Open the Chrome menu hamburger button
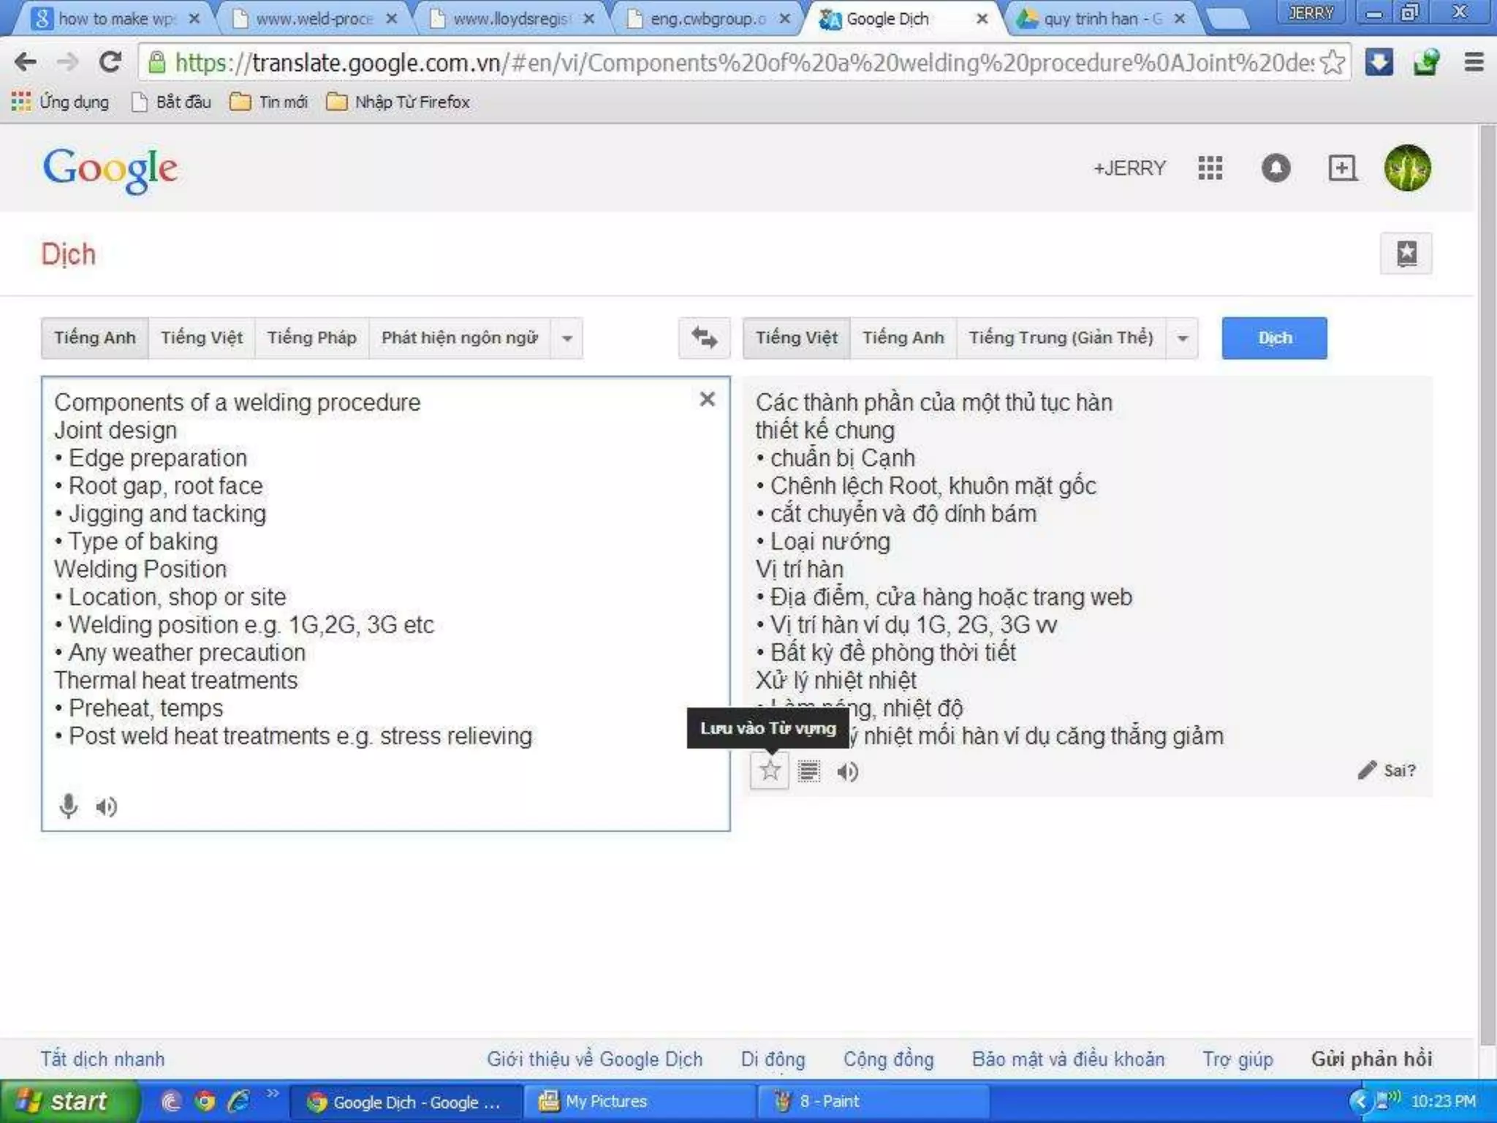1497x1123 pixels. coord(1474,62)
